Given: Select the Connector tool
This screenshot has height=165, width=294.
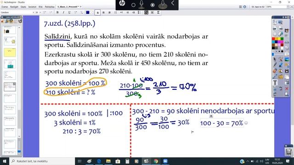Looking at the screenshot, I should (275, 77).
